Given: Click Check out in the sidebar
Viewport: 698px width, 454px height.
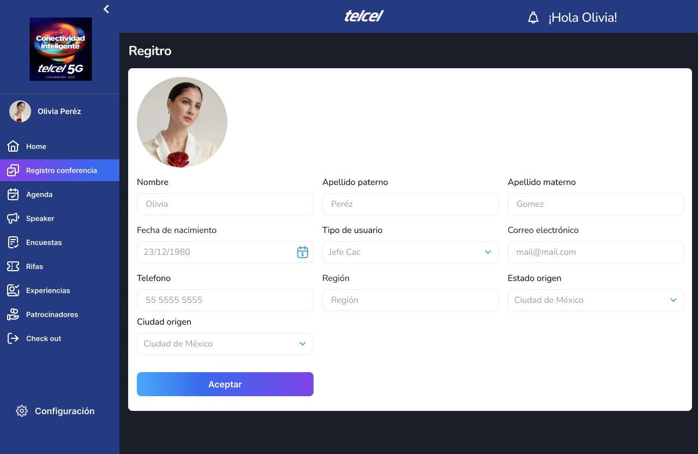Looking at the screenshot, I should point(44,338).
